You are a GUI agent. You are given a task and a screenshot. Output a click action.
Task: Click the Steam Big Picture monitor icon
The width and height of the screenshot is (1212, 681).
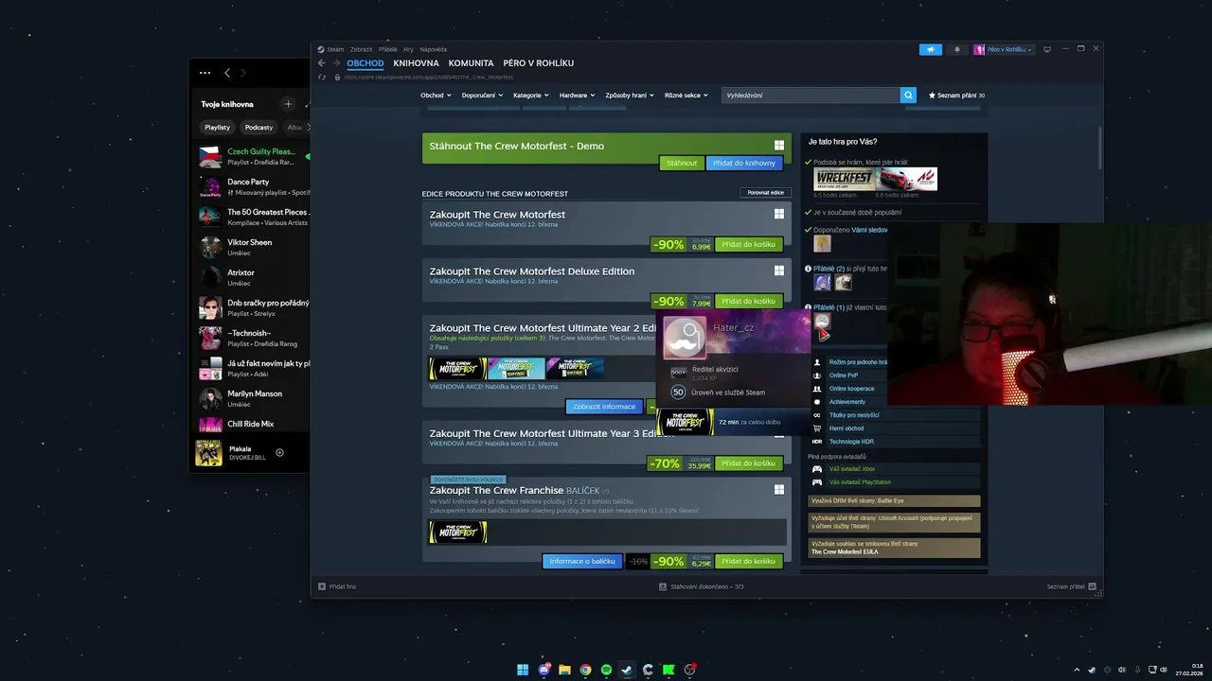1045,49
